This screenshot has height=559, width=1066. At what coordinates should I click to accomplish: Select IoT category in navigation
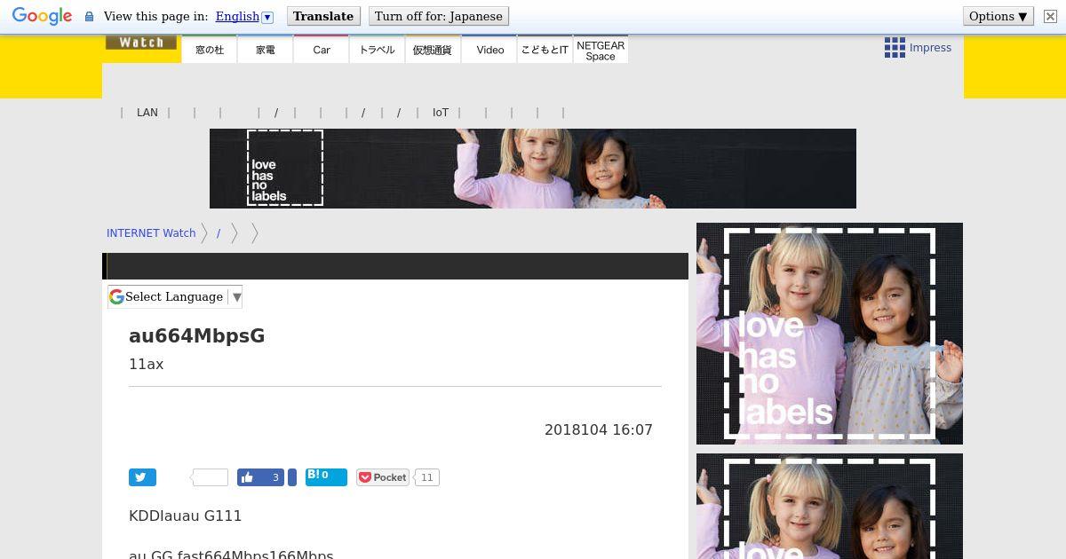click(x=441, y=113)
